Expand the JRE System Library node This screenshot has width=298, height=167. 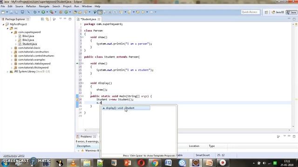click(x=7, y=72)
